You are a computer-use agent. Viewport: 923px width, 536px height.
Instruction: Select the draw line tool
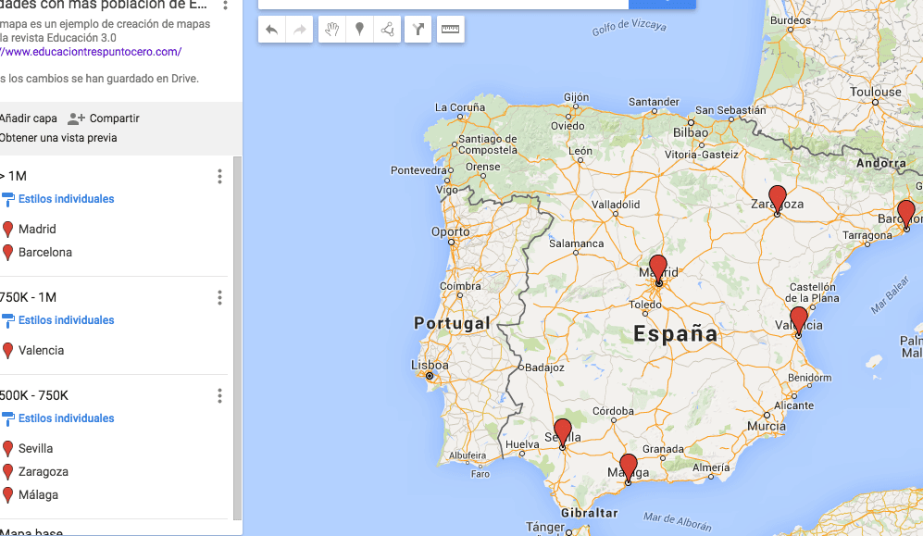388,30
